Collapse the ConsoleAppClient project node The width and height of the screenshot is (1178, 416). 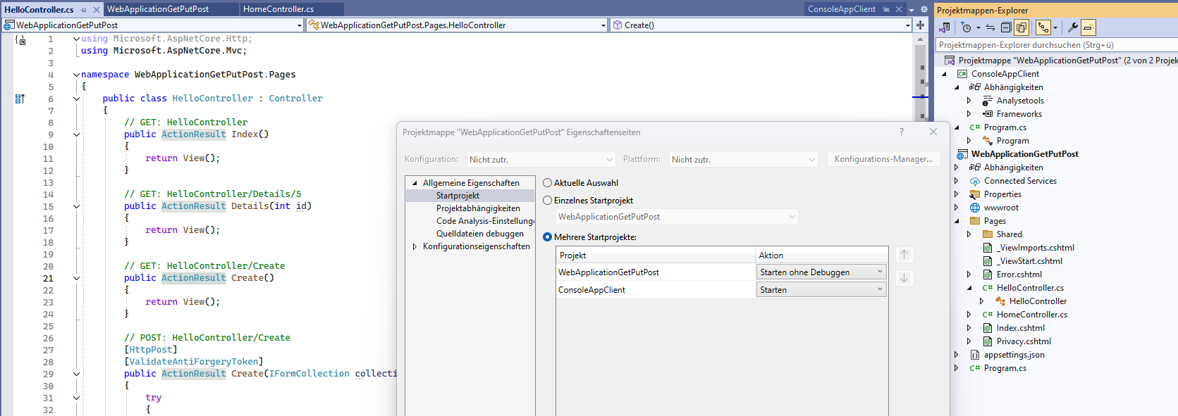click(944, 74)
